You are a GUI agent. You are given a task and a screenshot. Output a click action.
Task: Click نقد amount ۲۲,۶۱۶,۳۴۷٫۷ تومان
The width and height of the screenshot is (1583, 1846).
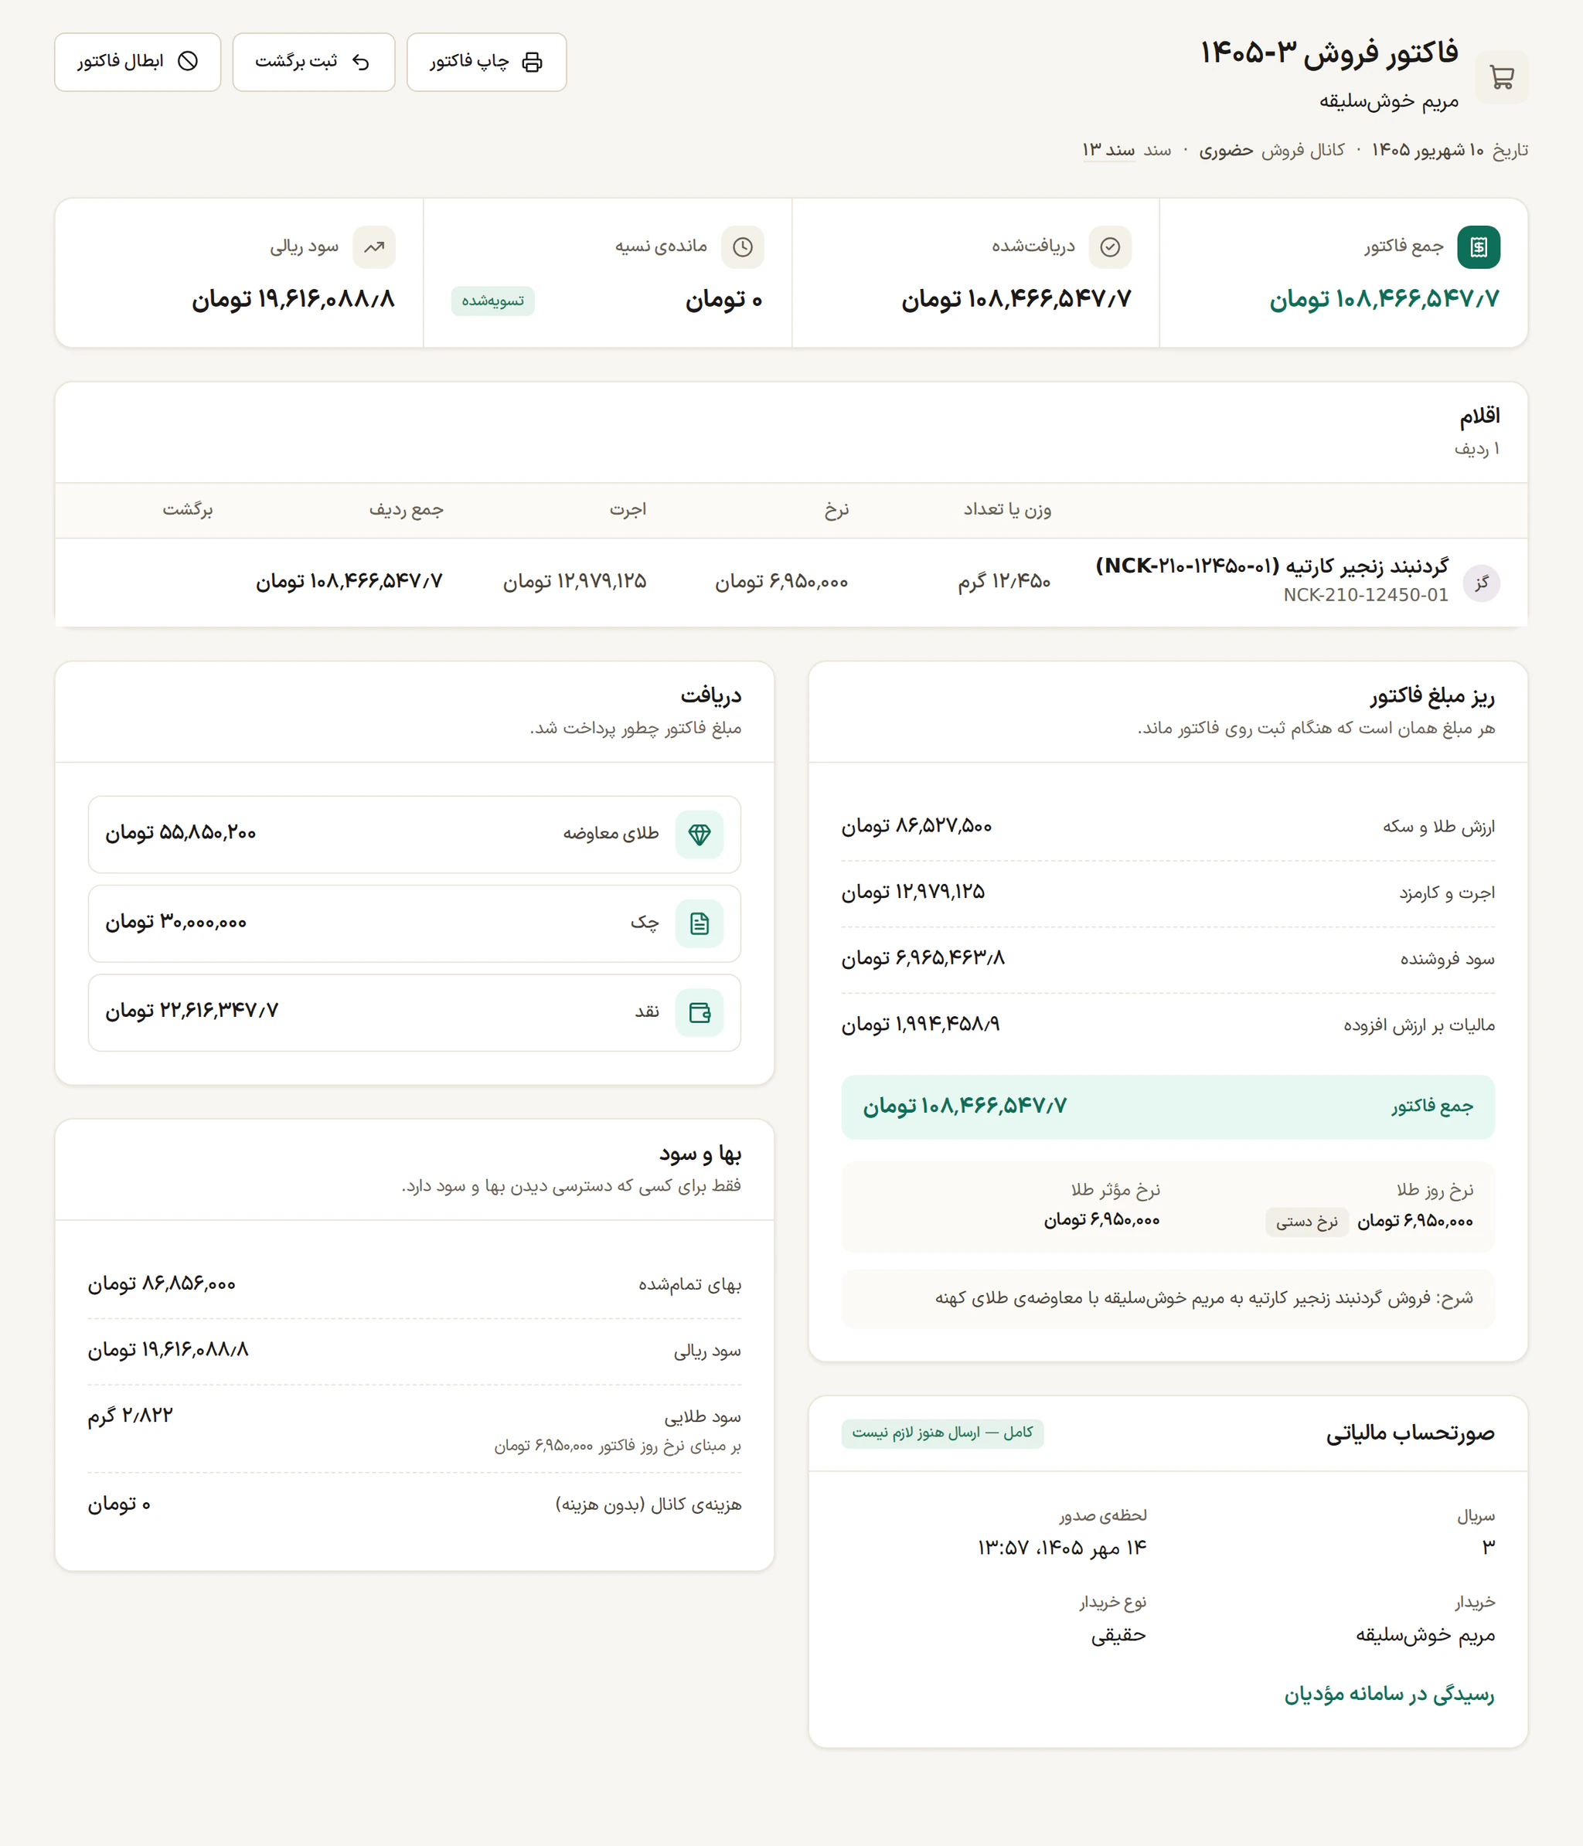click(x=192, y=1011)
